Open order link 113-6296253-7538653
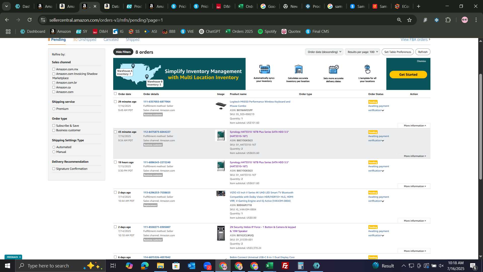This screenshot has width=483, height=272. point(157,193)
